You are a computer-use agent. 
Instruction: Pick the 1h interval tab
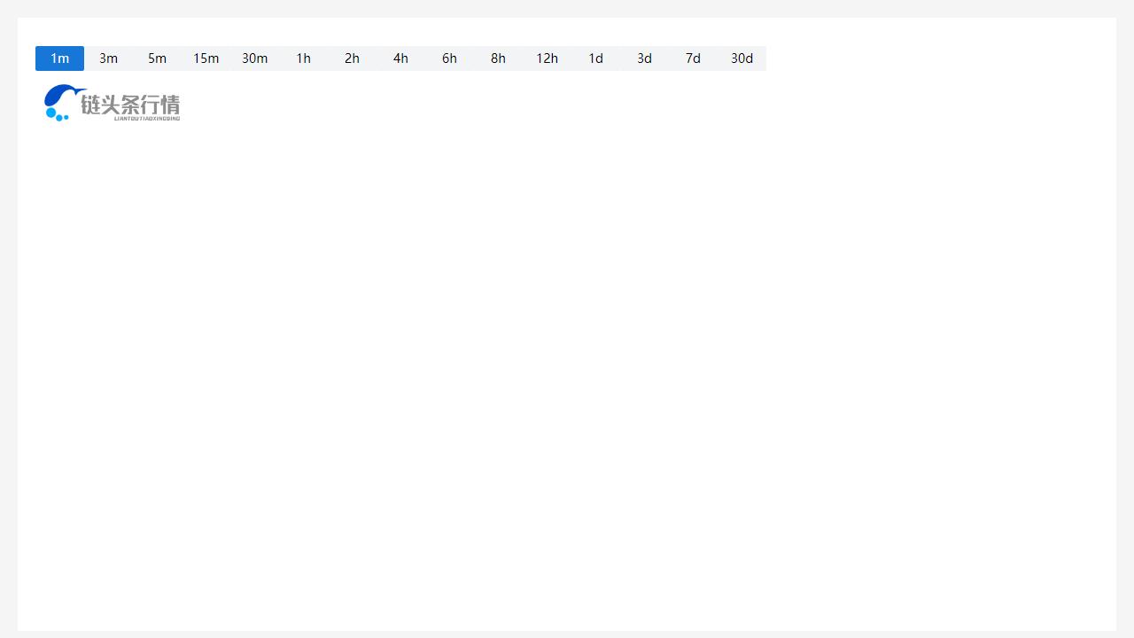click(x=303, y=58)
